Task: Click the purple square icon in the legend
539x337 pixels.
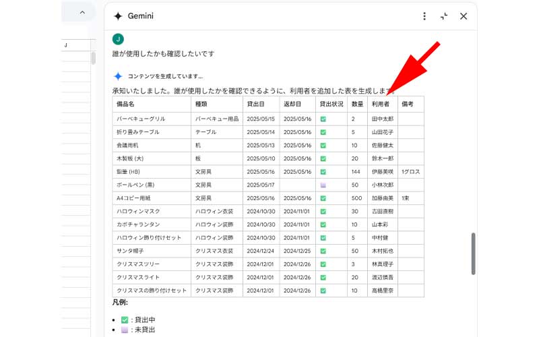Action: (124, 330)
